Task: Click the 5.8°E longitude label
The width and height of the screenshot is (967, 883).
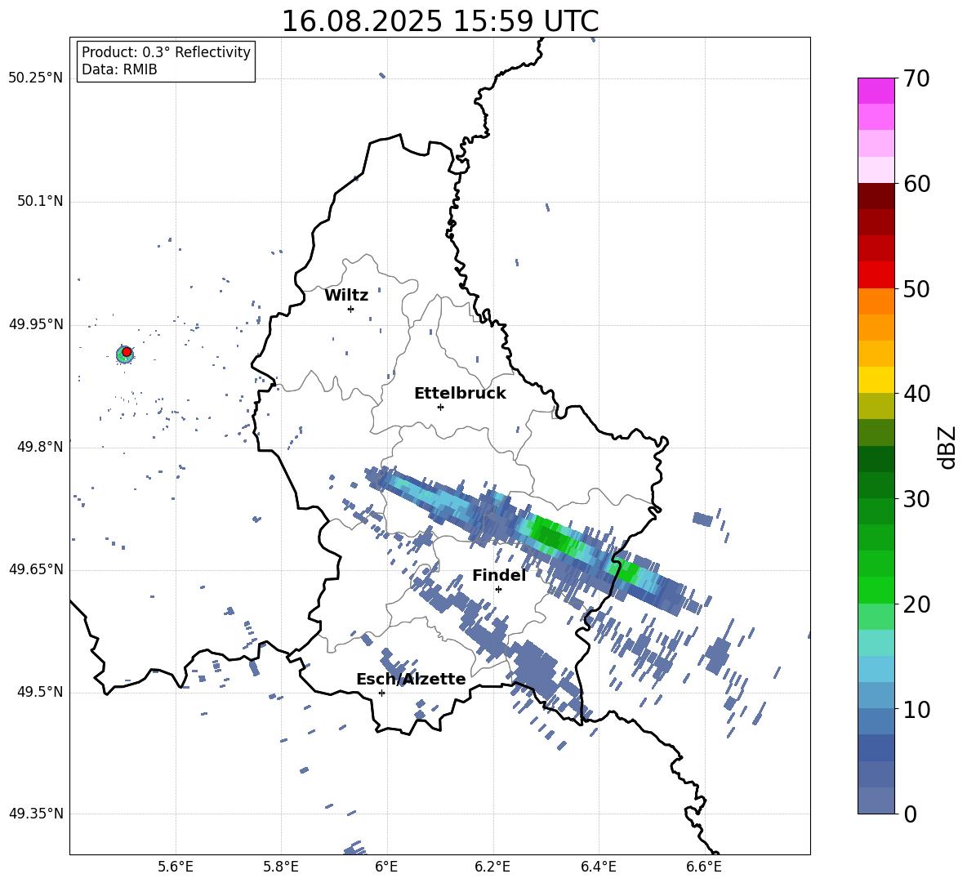Action: 281,867
